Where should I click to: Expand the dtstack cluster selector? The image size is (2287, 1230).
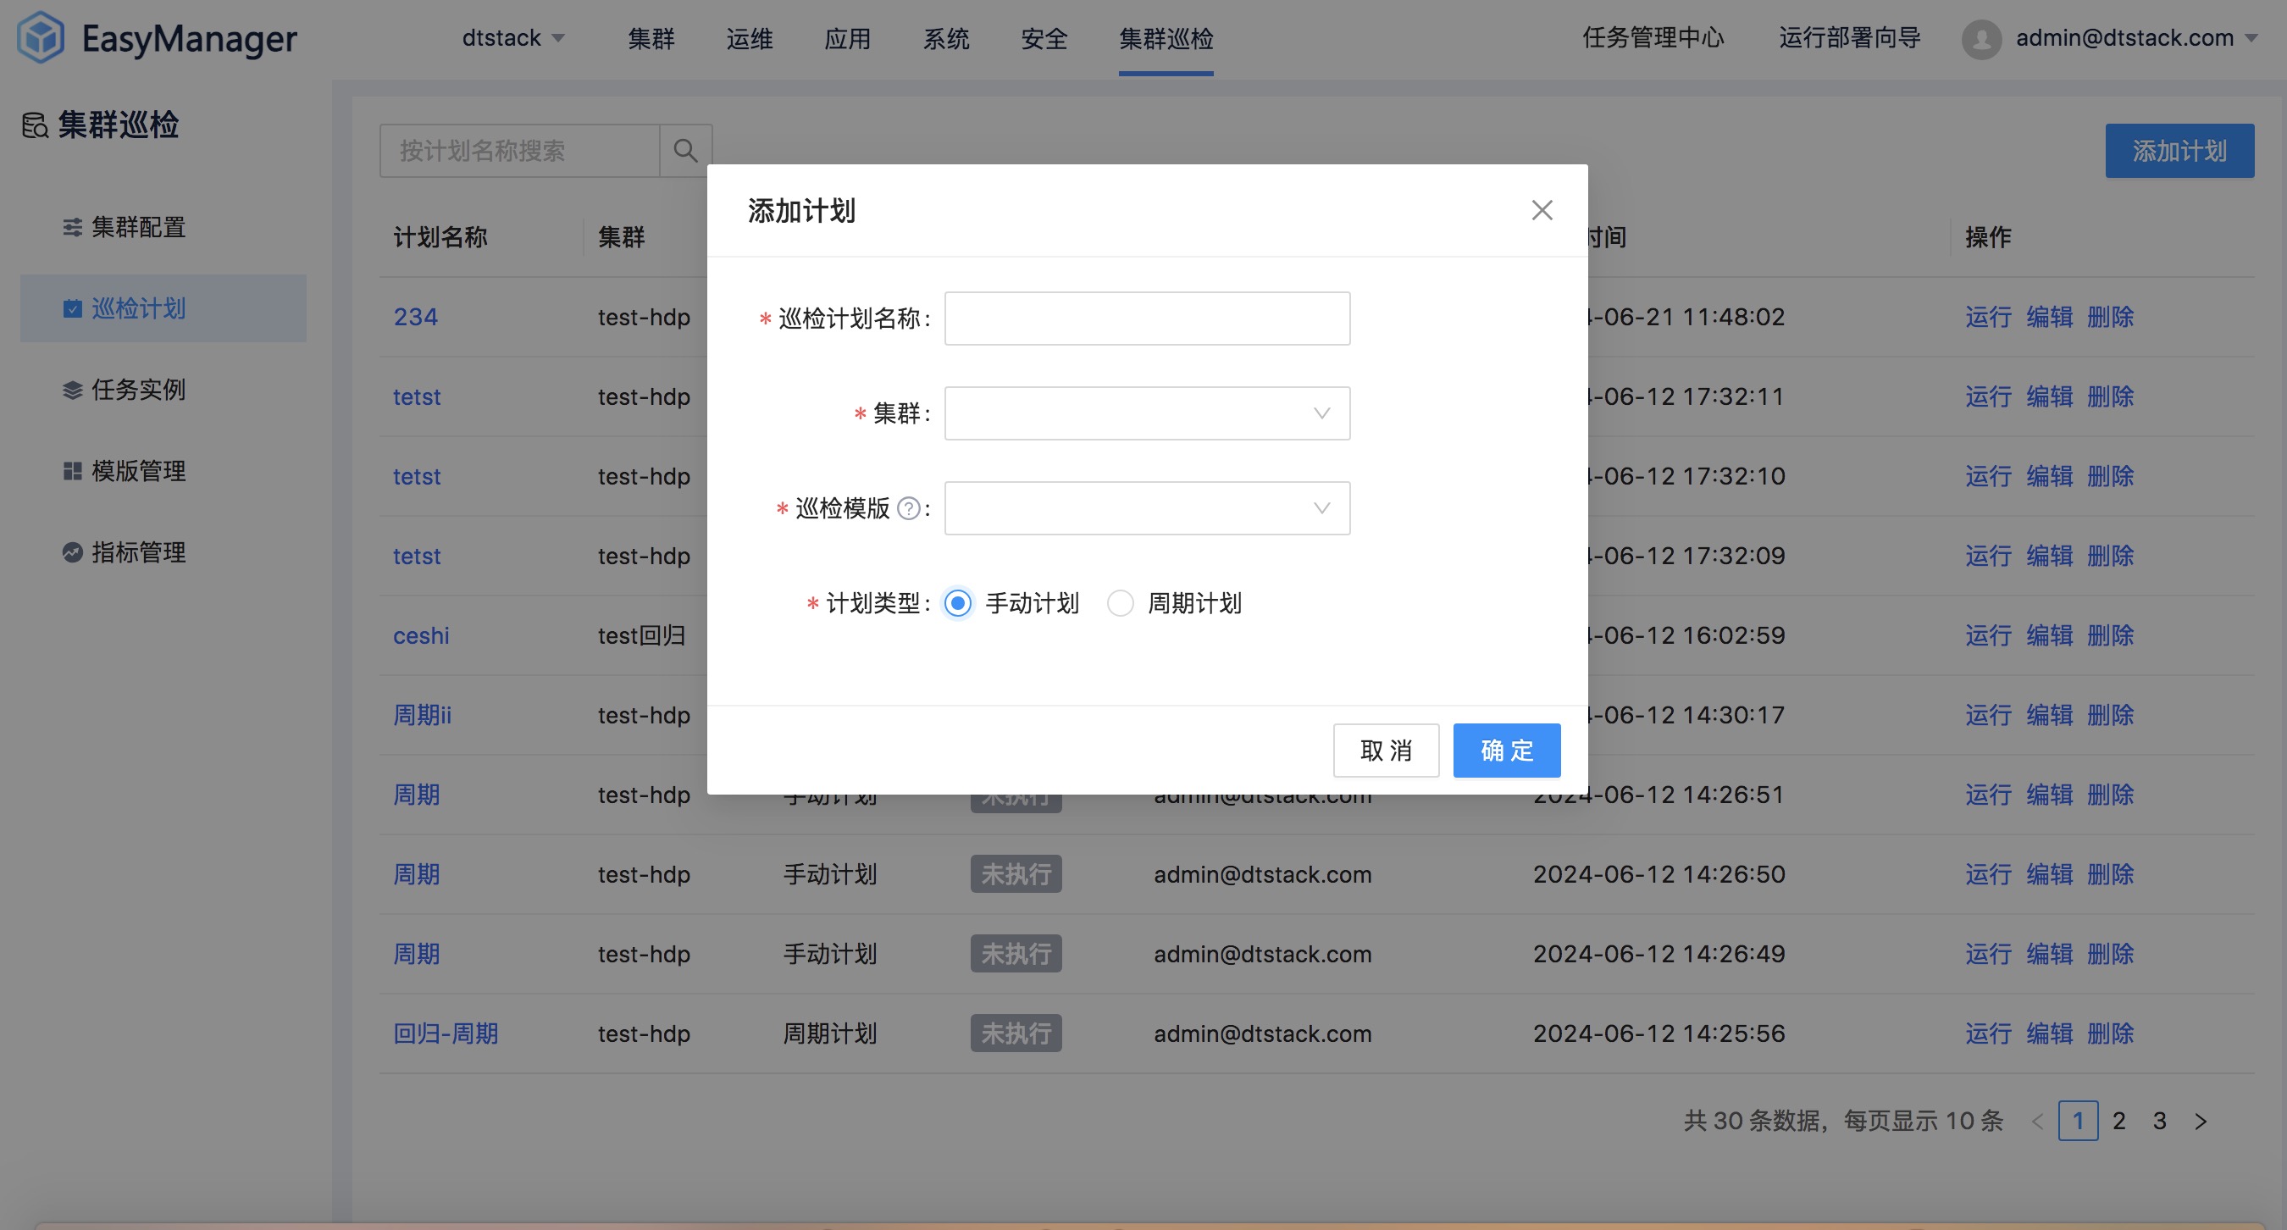pos(513,38)
